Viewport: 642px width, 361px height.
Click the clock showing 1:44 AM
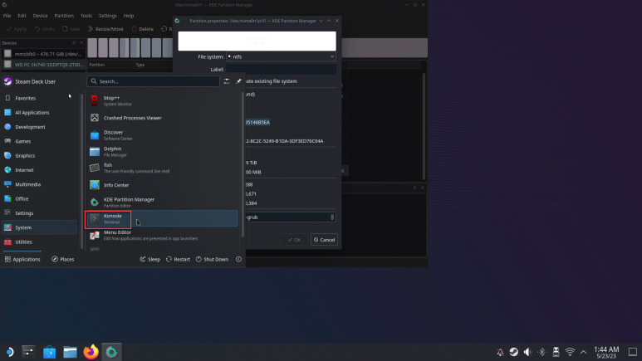[606, 352]
